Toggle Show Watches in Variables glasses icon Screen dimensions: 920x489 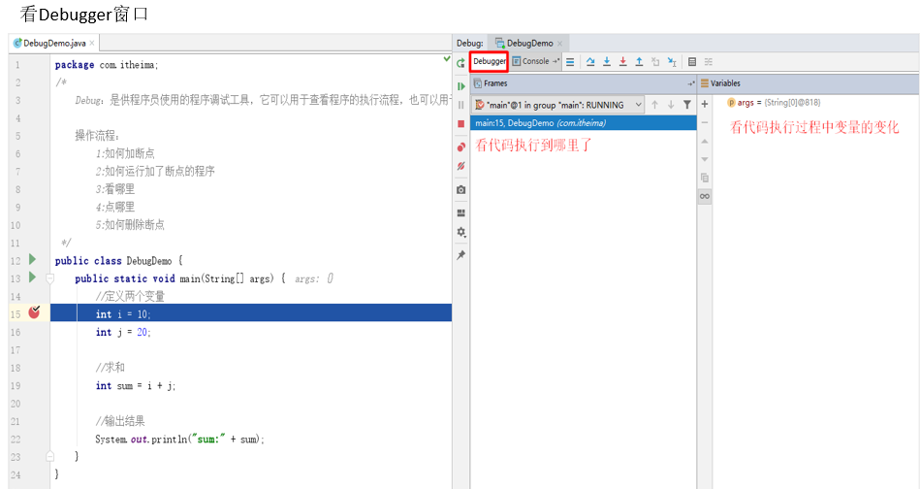coord(705,196)
